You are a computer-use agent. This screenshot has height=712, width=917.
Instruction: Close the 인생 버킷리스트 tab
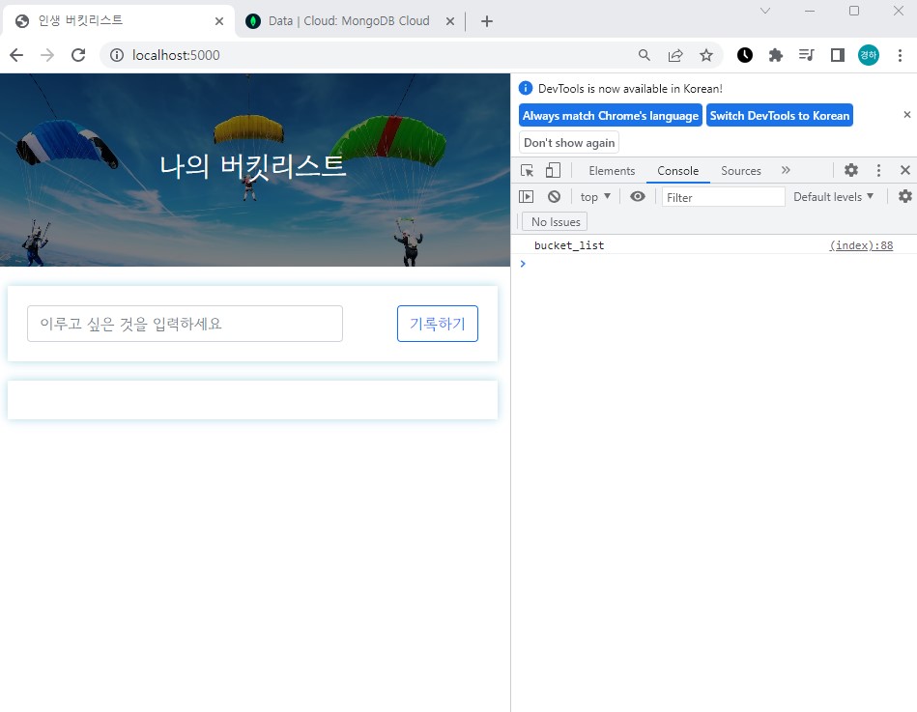coord(219,21)
